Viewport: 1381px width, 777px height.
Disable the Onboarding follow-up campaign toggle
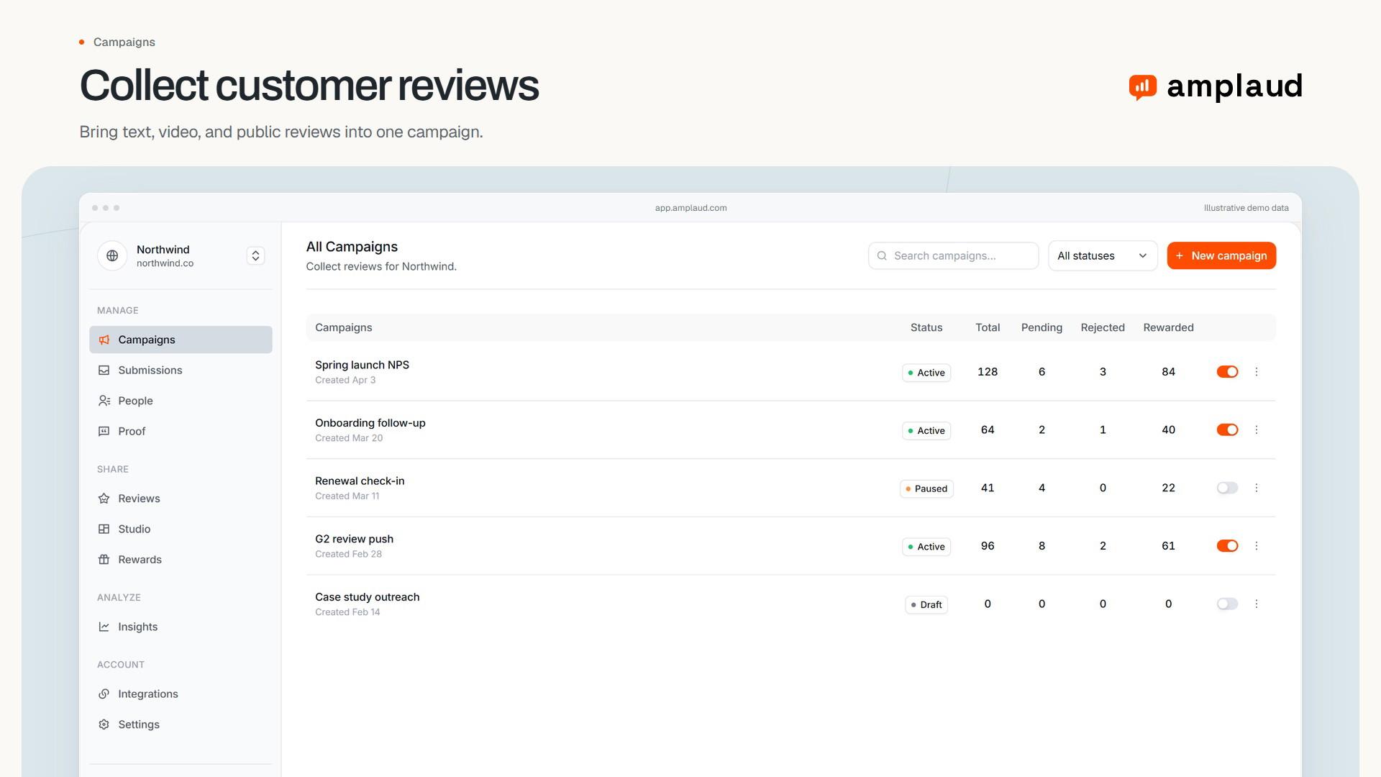click(1227, 430)
